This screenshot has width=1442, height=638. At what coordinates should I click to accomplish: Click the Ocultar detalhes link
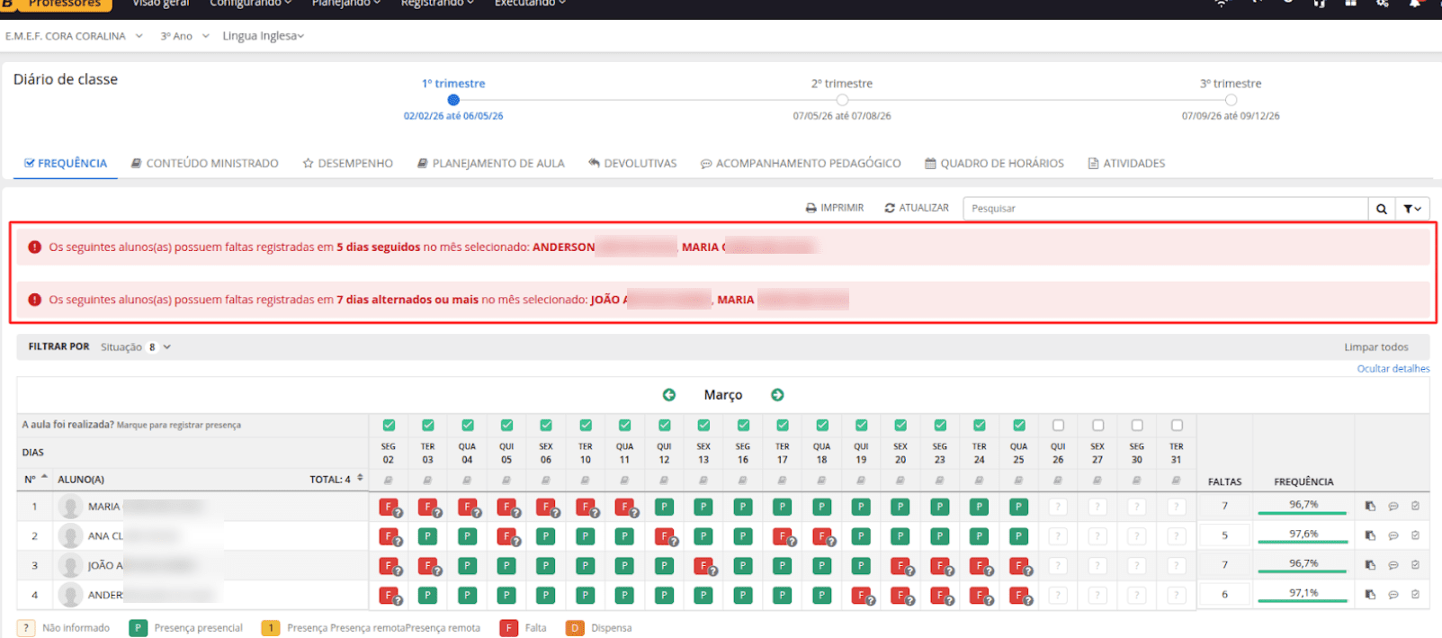point(1393,369)
